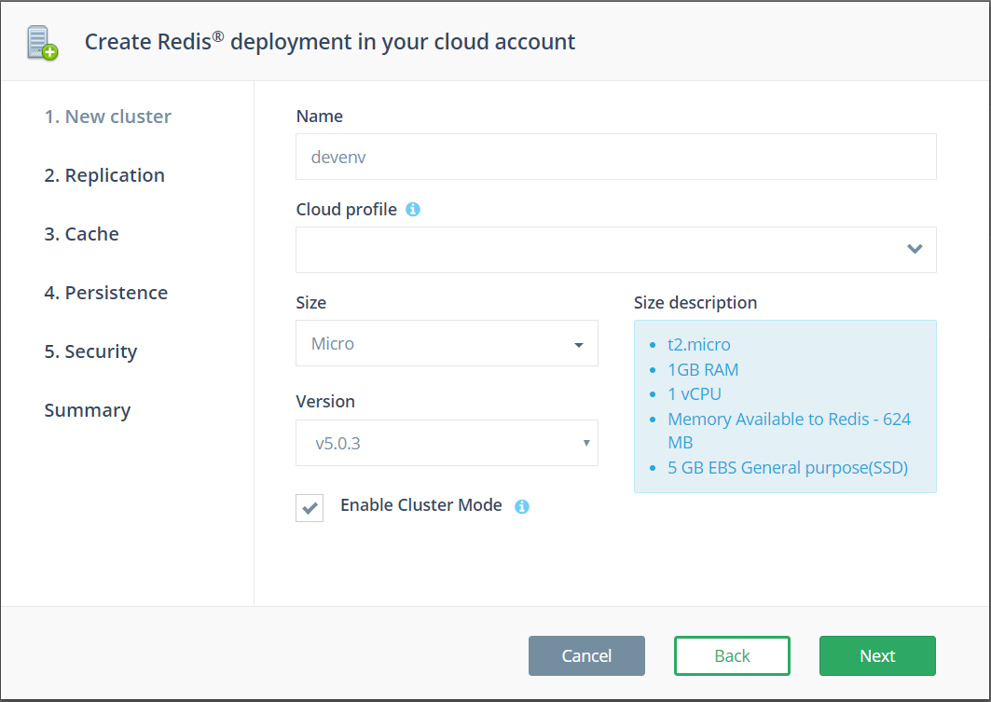Jump to the Security step

90,351
